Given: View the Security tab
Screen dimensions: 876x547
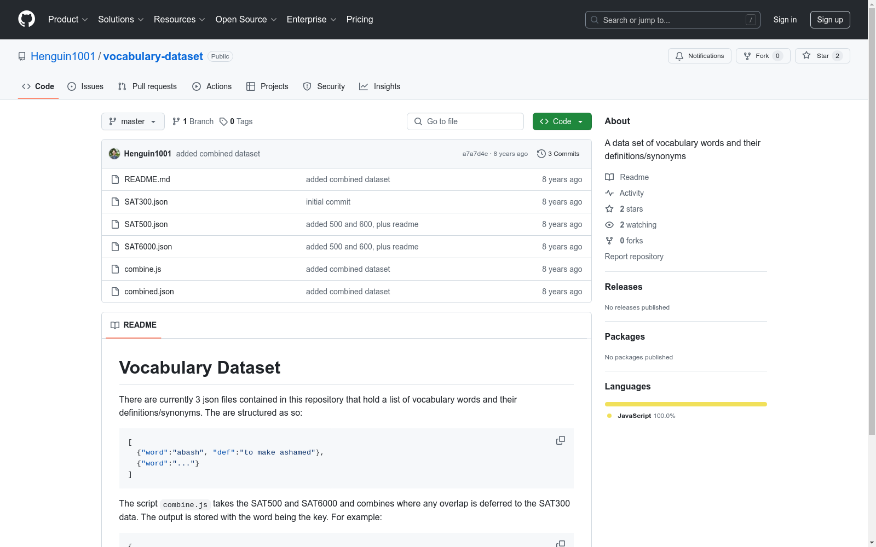Looking at the screenshot, I should click(324, 86).
